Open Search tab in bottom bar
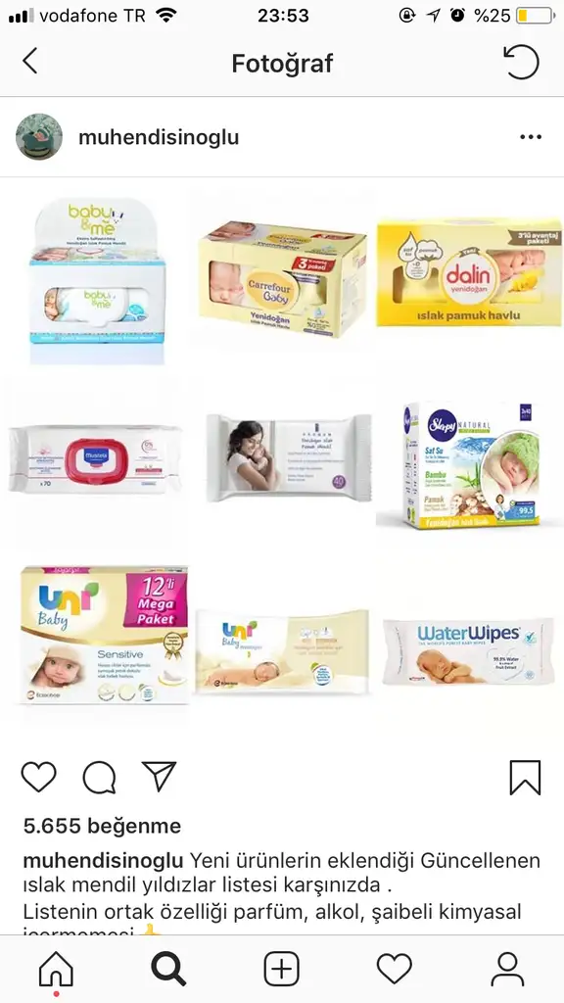 pyautogui.click(x=168, y=969)
